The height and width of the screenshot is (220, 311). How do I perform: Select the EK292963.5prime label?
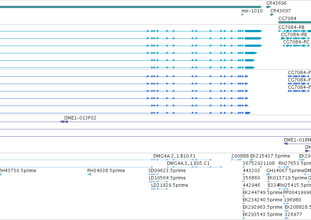[x=262, y=207]
